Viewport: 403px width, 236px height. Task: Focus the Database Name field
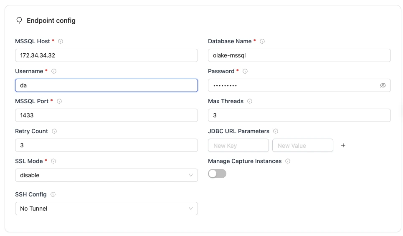click(x=299, y=55)
